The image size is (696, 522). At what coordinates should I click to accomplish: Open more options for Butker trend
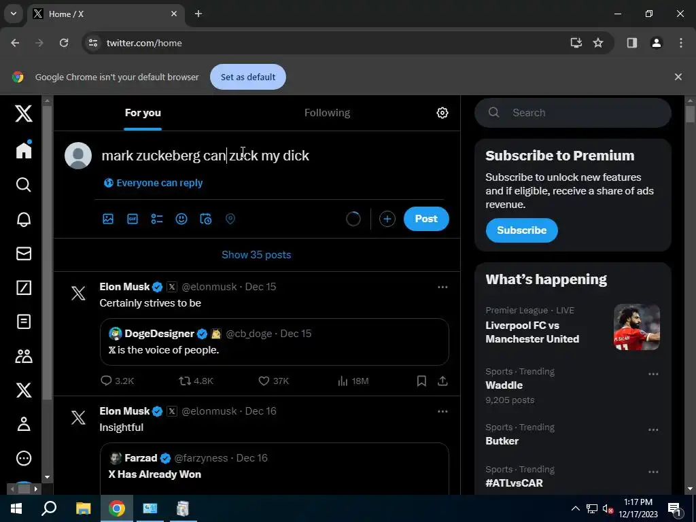tap(653, 430)
